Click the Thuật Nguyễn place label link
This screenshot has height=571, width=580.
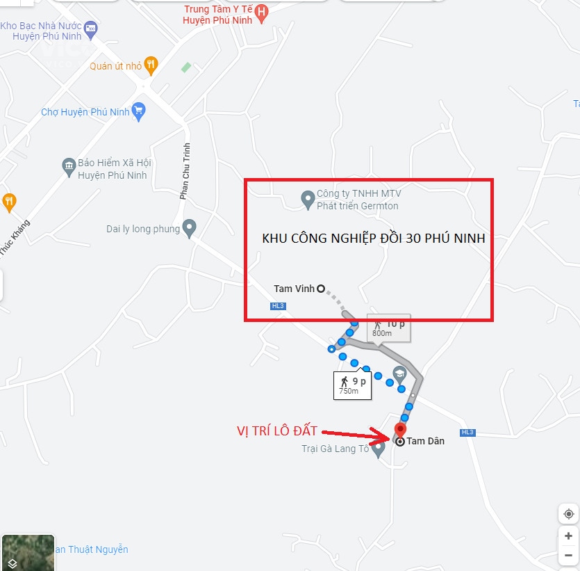tap(92, 549)
